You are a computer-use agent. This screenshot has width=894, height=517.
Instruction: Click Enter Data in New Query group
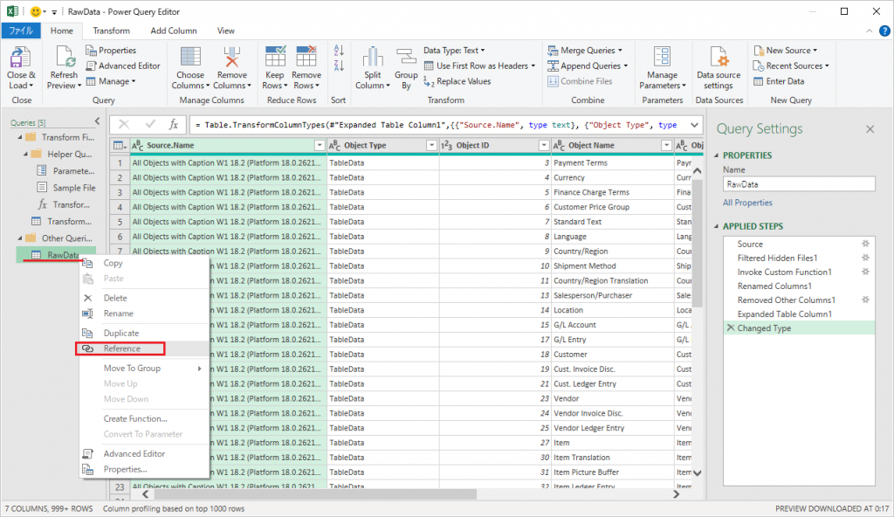779,81
